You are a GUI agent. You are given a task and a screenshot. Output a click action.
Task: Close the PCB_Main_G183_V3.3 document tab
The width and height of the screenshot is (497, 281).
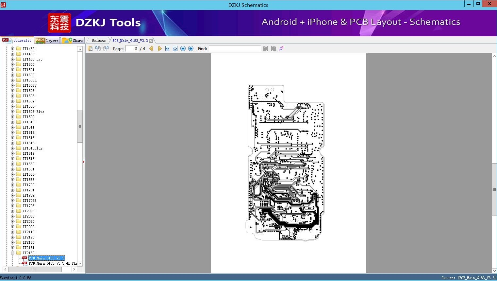(151, 41)
